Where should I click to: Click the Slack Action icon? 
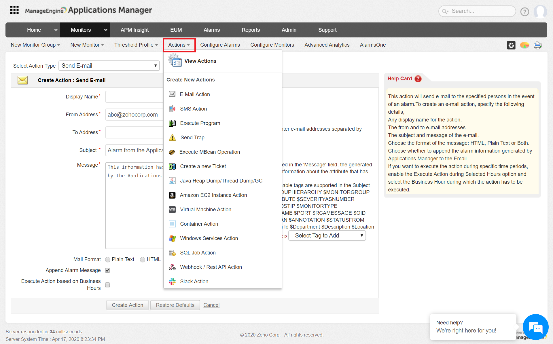172,282
